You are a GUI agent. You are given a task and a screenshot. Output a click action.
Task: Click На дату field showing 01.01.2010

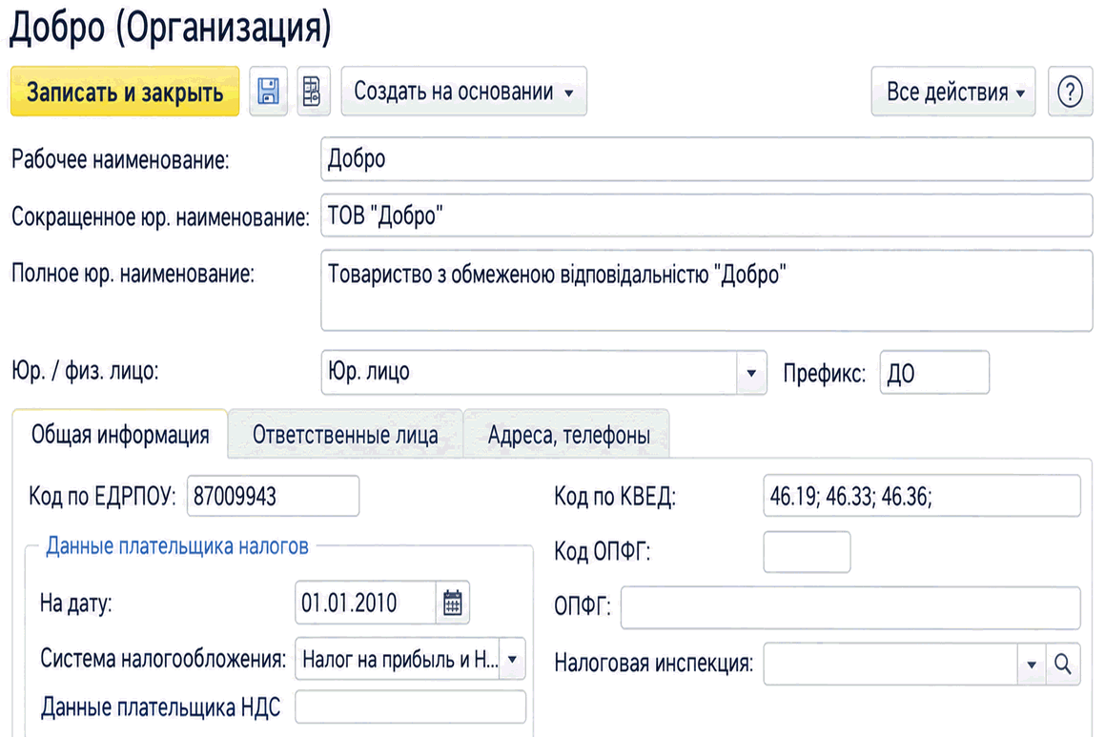[x=366, y=604]
